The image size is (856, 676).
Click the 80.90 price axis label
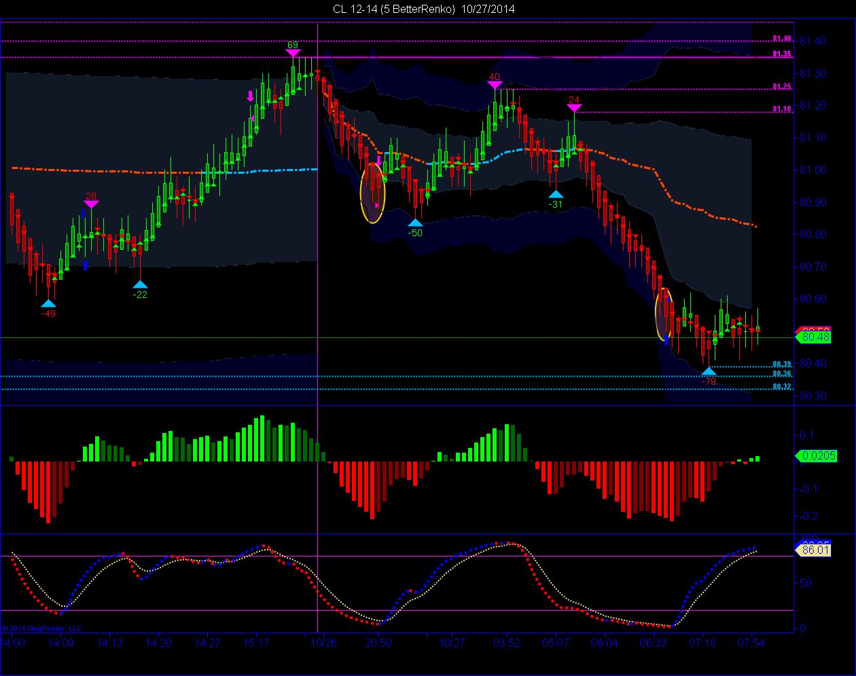(813, 202)
